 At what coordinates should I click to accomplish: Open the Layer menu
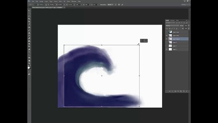46,1
